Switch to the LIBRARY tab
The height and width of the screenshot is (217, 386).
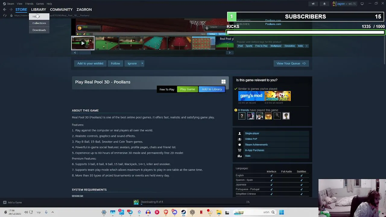(39, 10)
